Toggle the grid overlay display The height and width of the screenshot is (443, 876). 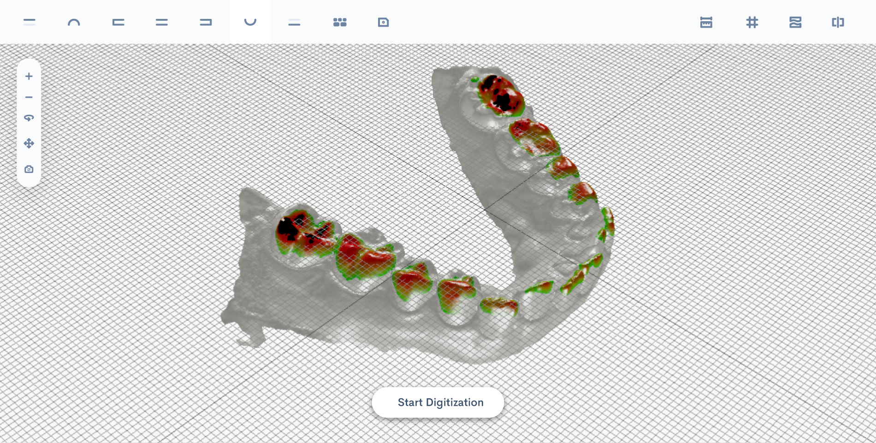pyautogui.click(x=752, y=22)
